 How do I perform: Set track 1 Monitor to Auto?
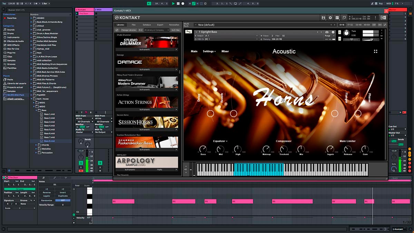pos(82,127)
